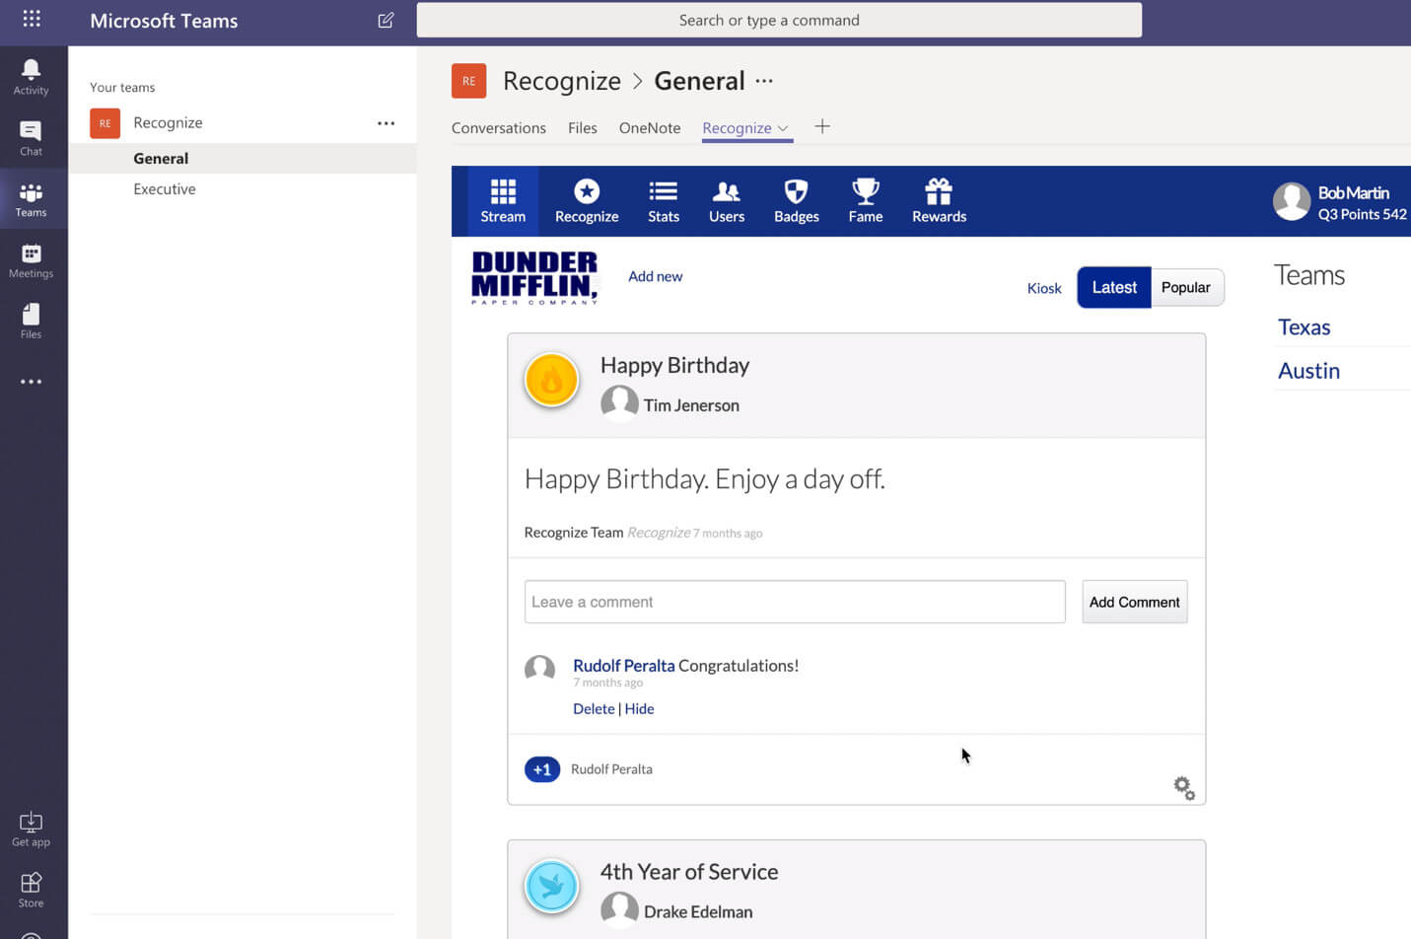Switch stream to Latest

pyautogui.click(x=1114, y=287)
